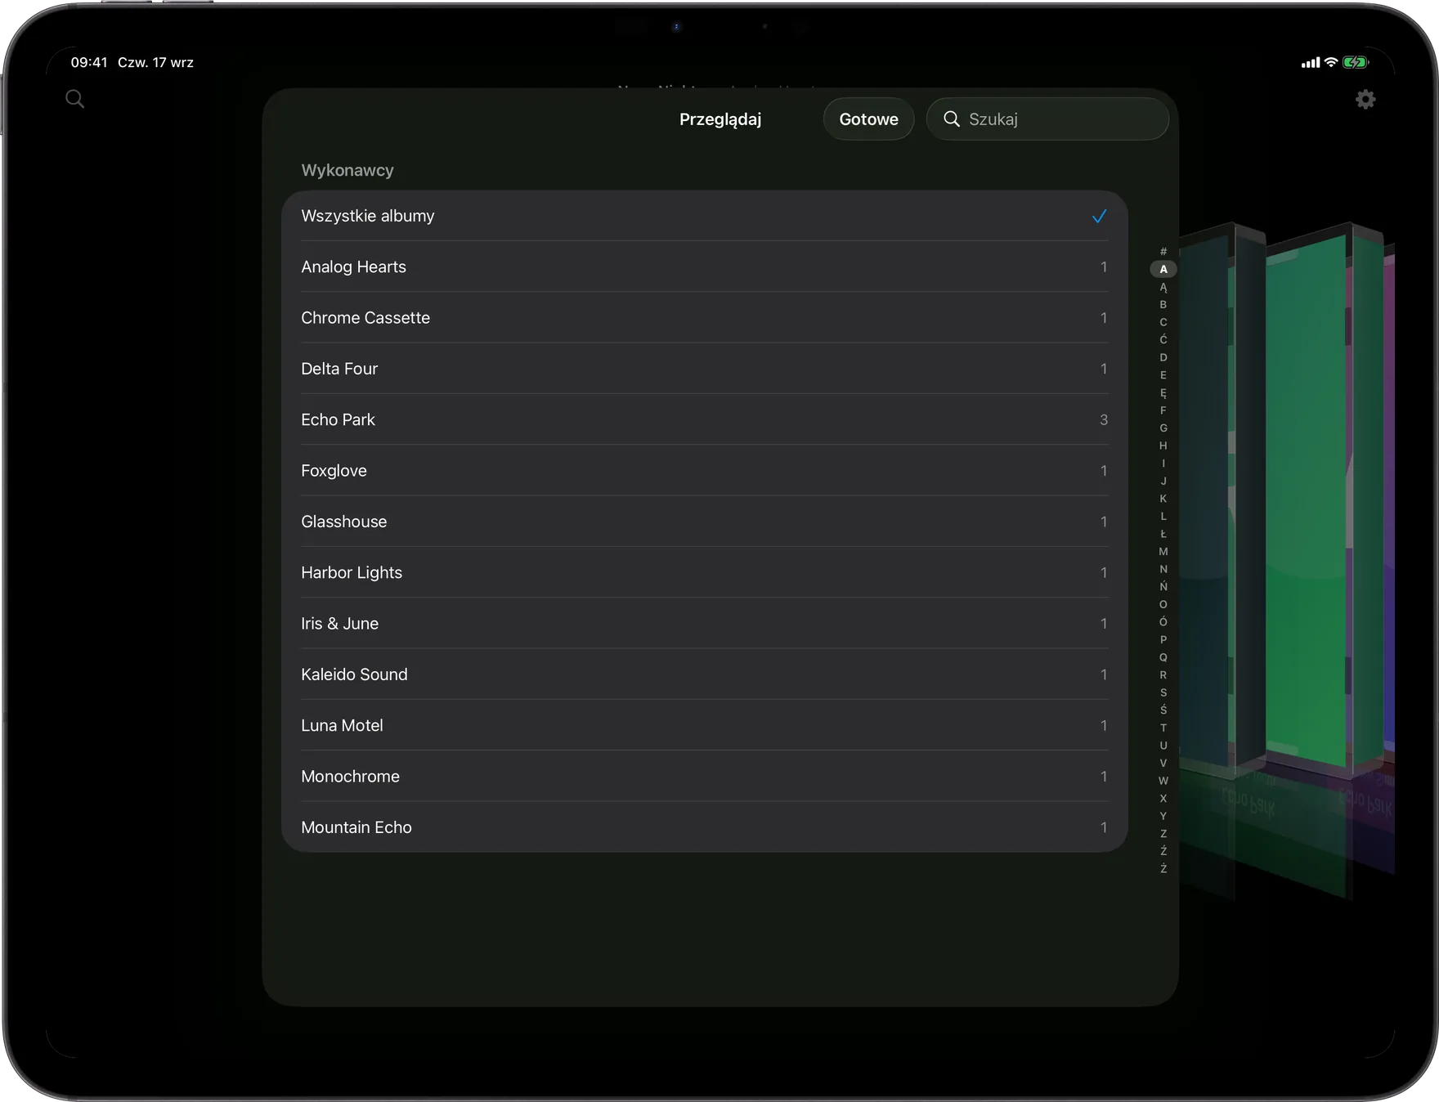
Task: Select Wszystkie albumy row
Action: click(x=705, y=216)
